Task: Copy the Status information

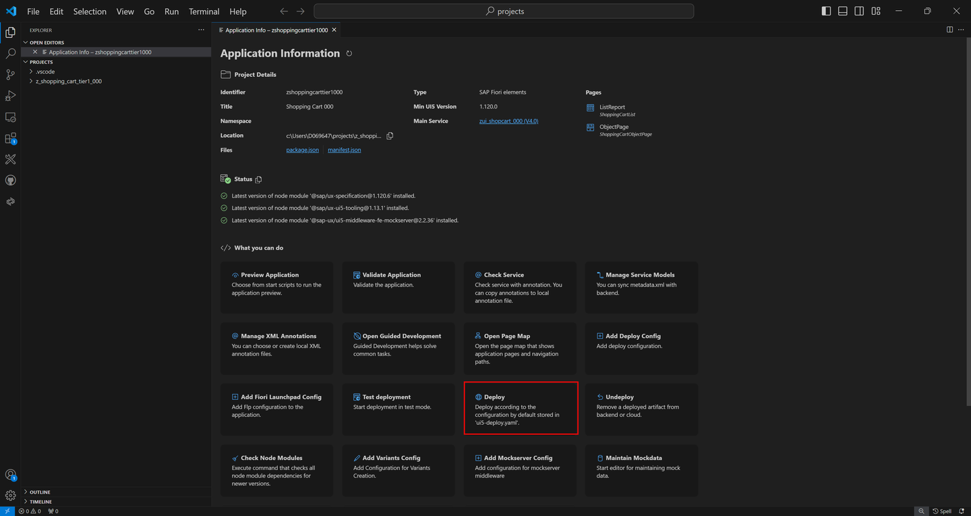Action: pyautogui.click(x=258, y=179)
